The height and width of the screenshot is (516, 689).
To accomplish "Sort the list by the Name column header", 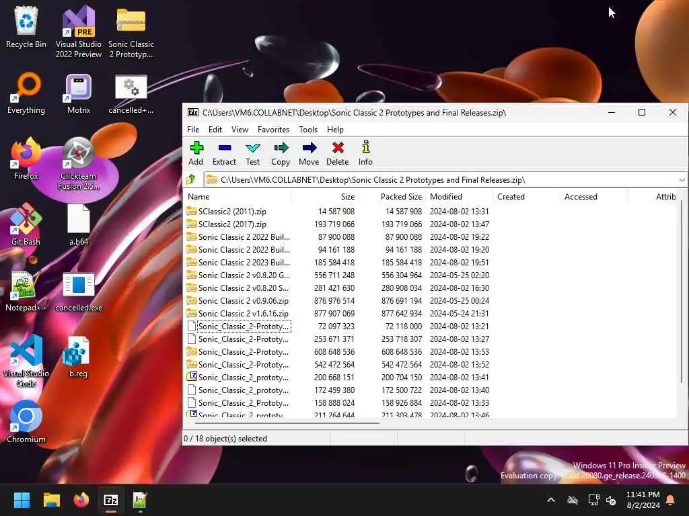I will [x=238, y=197].
